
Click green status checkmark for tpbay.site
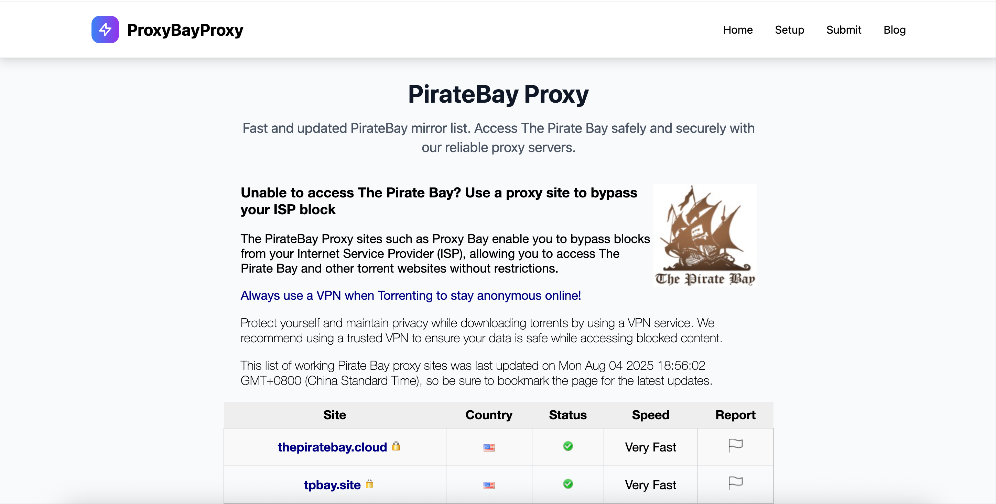click(x=568, y=484)
